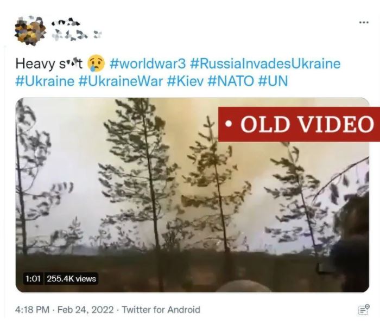Open the #RussiaInvadesUkraine hashtag
380x325 pixels.
[x=265, y=63]
